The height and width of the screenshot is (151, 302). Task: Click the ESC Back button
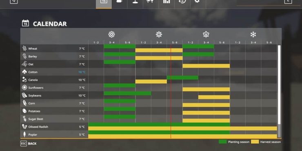click(29, 144)
